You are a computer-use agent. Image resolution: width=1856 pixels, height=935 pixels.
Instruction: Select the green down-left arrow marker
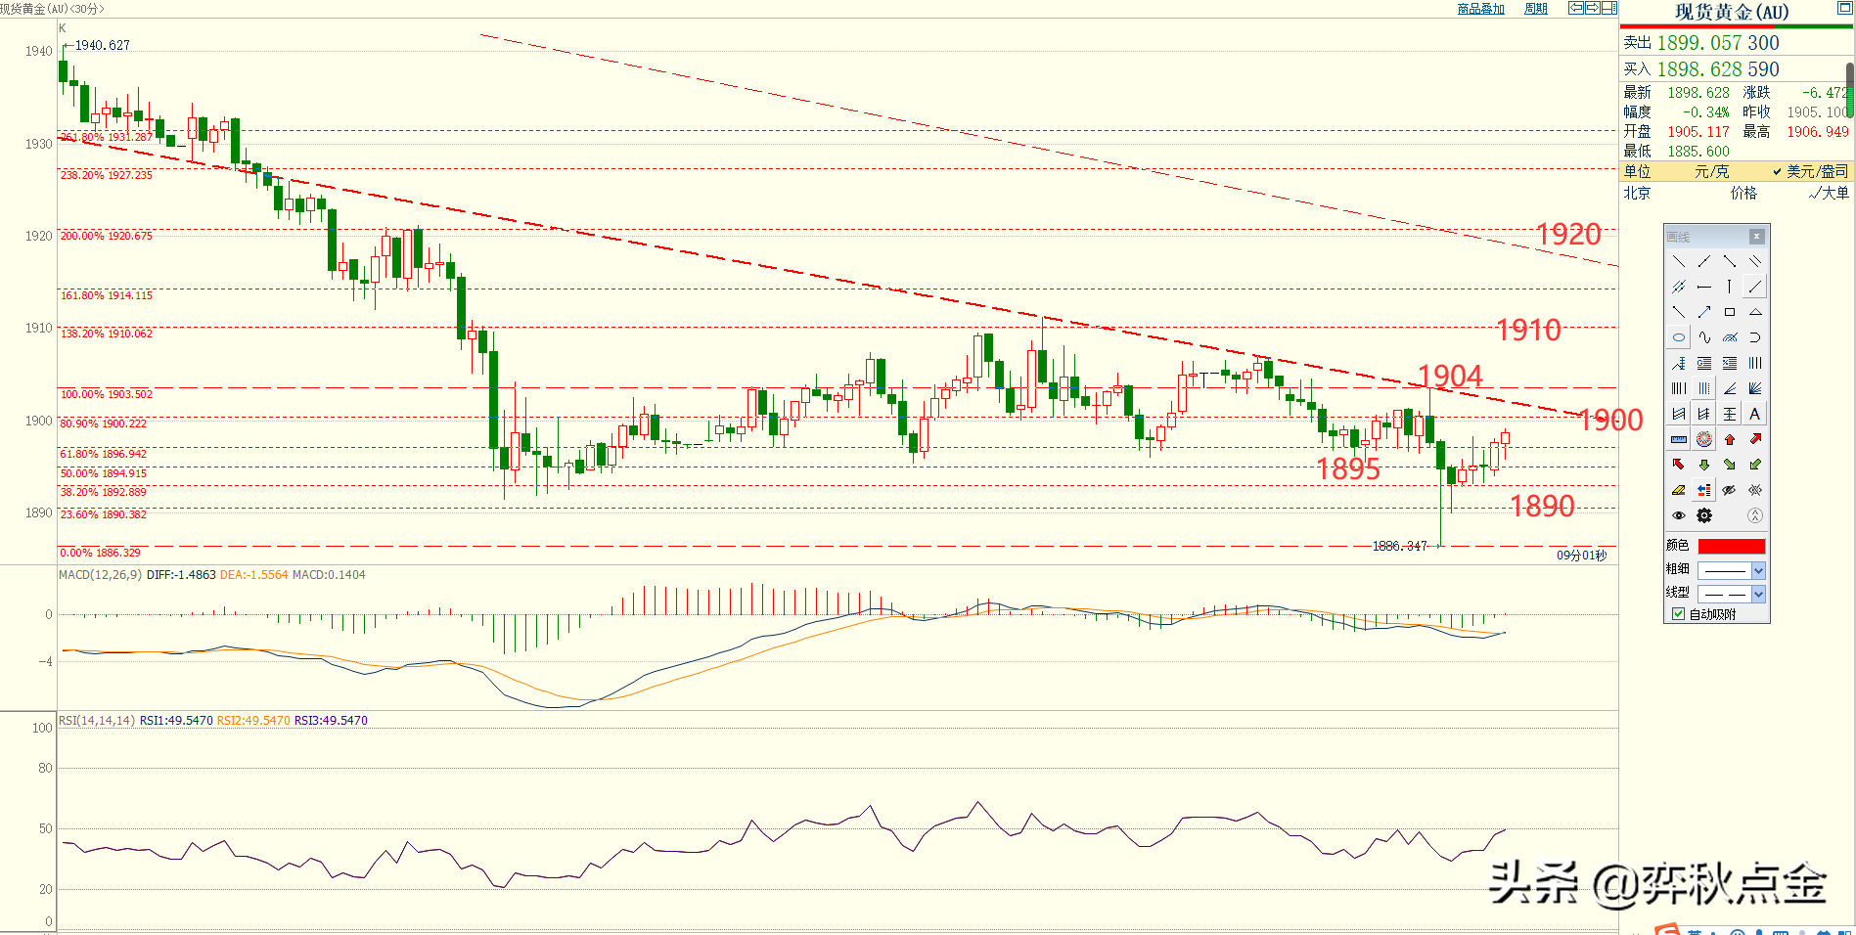[x=1755, y=465]
